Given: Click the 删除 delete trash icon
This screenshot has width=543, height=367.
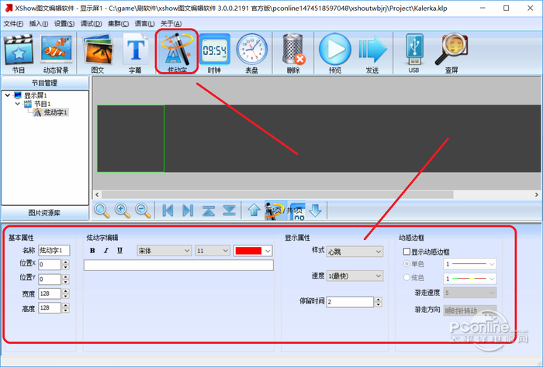Looking at the screenshot, I should (x=293, y=53).
